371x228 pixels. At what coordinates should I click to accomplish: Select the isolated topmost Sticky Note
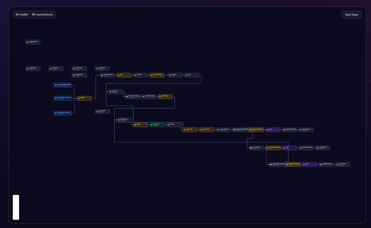point(33,42)
